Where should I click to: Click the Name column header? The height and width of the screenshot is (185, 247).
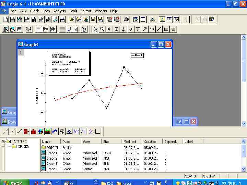tap(50, 141)
